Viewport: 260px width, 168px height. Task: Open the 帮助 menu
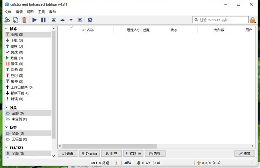tap(52, 12)
